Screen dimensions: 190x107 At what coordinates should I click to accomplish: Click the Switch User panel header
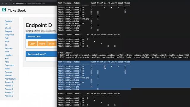42,37
